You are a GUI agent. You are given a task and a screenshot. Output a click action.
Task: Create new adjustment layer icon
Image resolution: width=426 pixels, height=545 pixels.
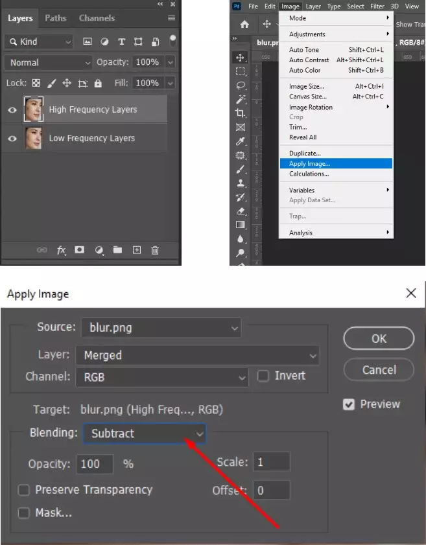(99, 250)
